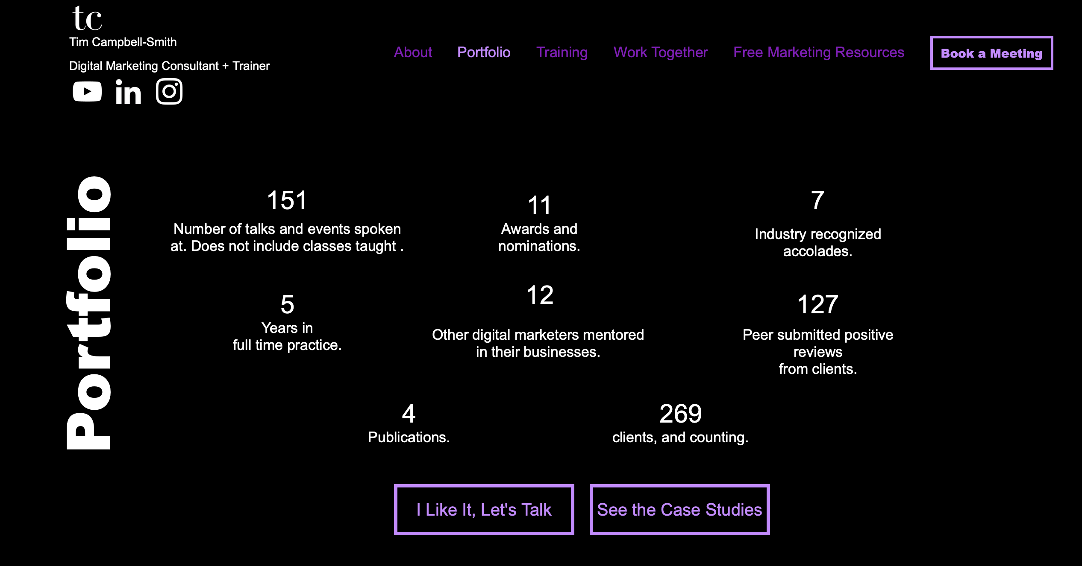Visit the LinkedIn profile icon
Image resolution: width=1082 pixels, height=566 pixels.
(128, 92)
